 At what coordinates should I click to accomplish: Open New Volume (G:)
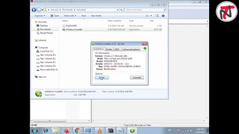coord(48,66)
